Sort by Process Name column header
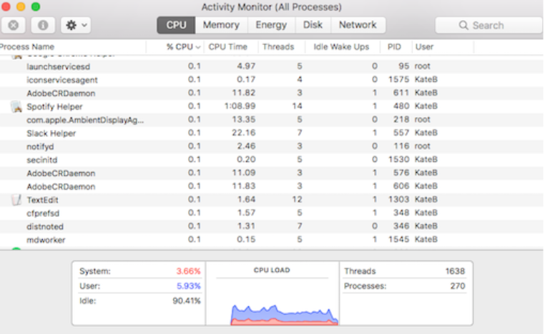This screenshot has width=545, height=334. point(27,47)
